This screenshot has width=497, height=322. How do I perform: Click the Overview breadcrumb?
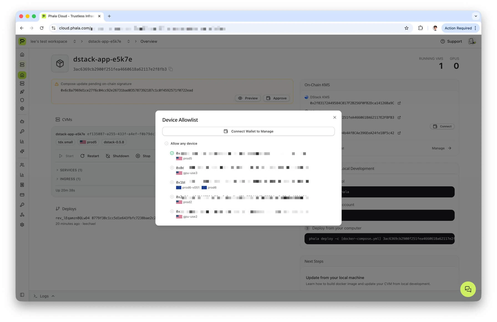click(149, 41)
